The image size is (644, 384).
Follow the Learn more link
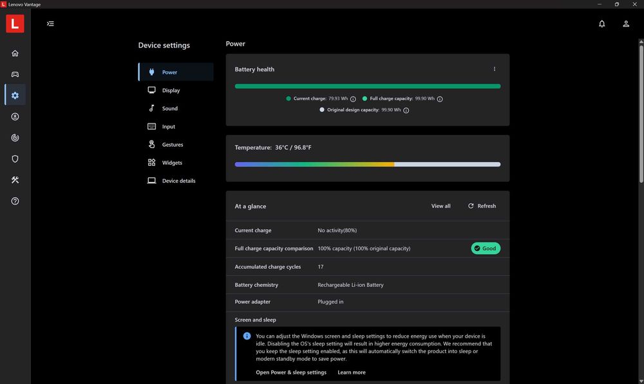pos(352,372)
